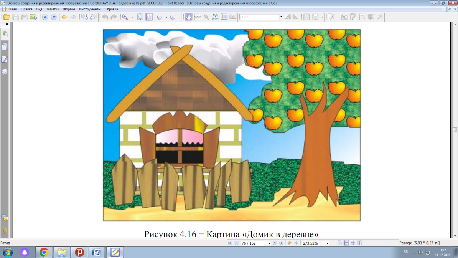The width and height of the screenshot is (458, 258).
Task: Open the dropdown beside zoom out
Action: click(166, 17)
